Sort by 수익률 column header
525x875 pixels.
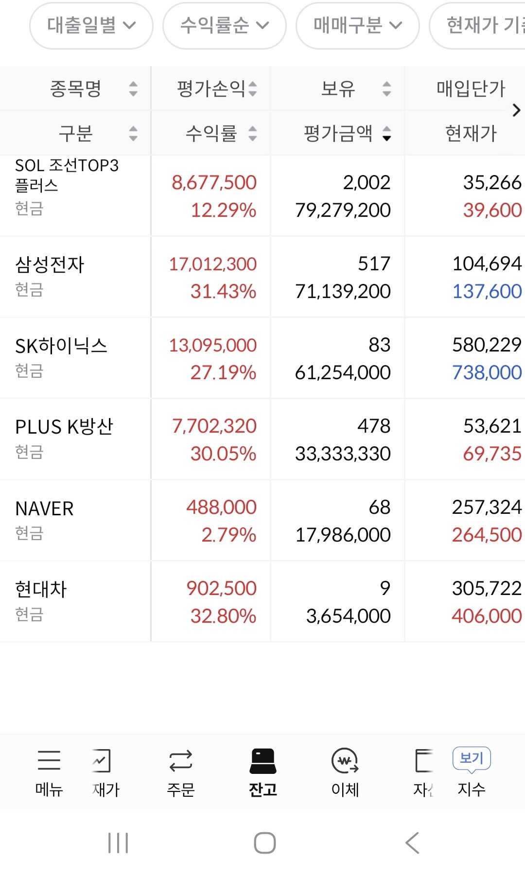252,133
